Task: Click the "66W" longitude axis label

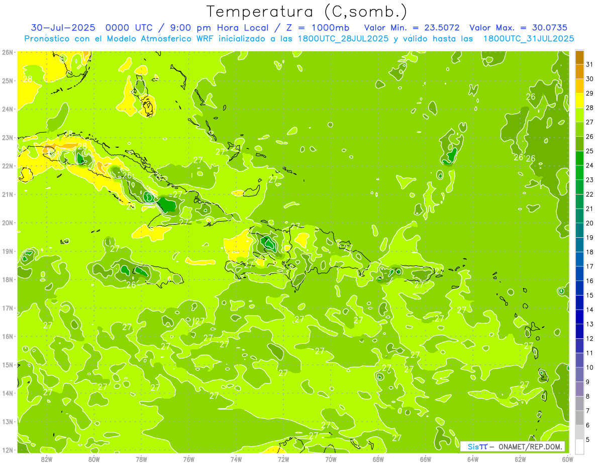Action: coord(426,459)
